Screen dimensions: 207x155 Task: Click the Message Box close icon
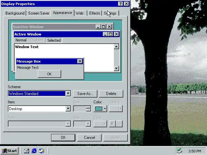click(80, 61)
